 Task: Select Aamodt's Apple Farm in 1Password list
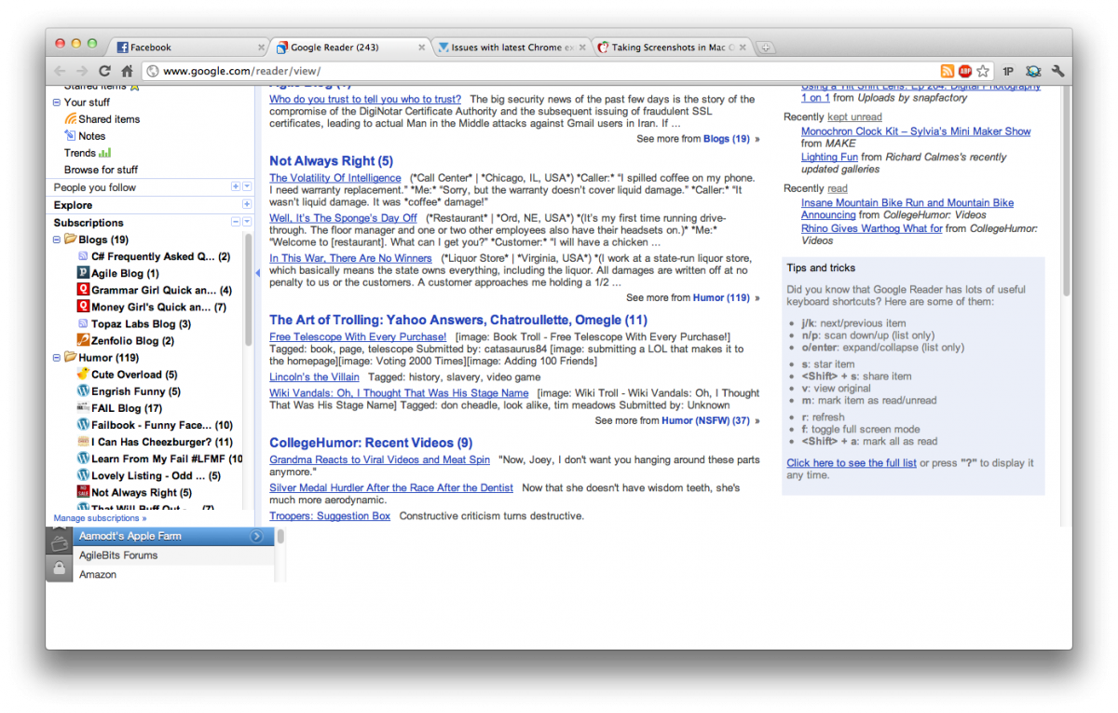(x=173, y=536)
